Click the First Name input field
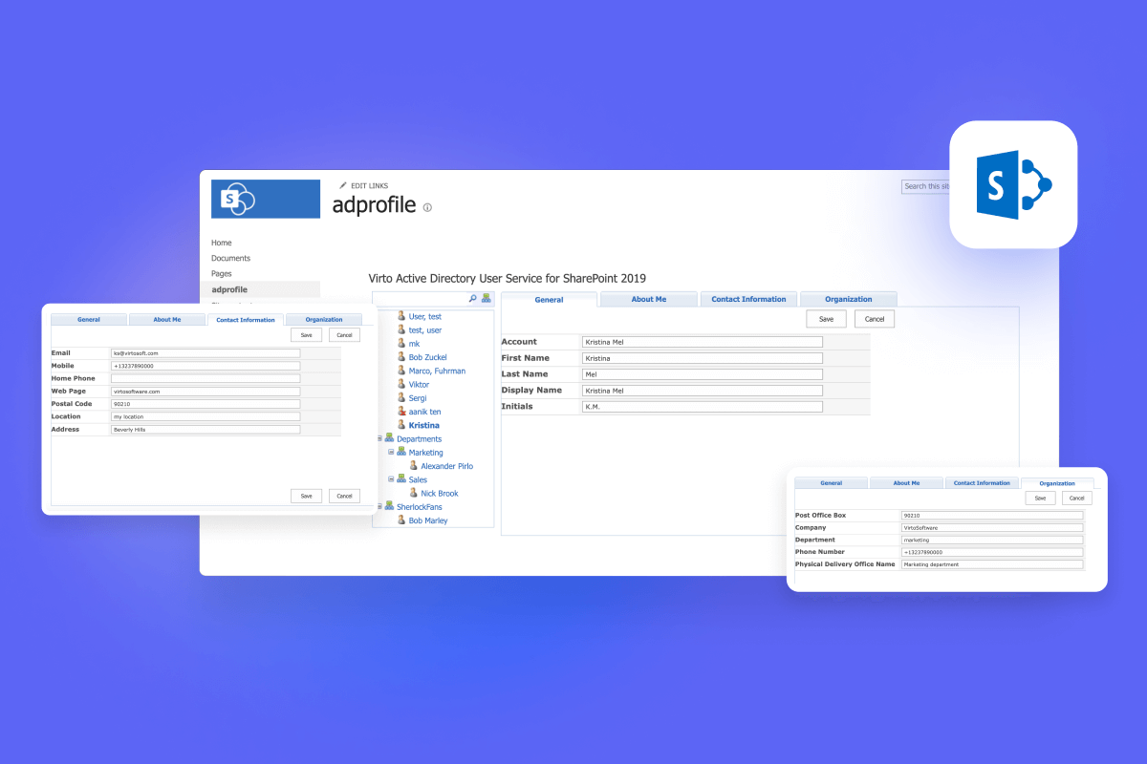1147x764 pixels. coord(703,357)
